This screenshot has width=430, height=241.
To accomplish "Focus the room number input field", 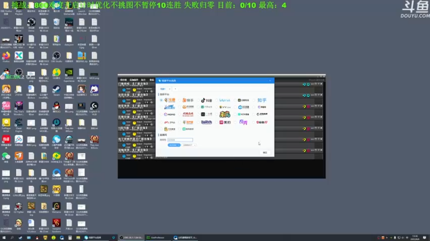I will [180, 140].
